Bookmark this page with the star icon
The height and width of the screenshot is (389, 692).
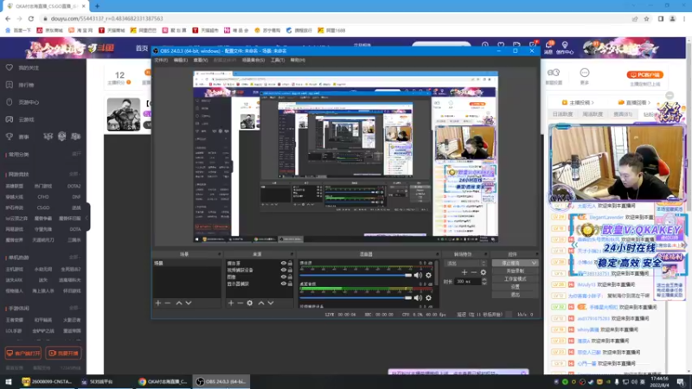(x=646, y=18)
